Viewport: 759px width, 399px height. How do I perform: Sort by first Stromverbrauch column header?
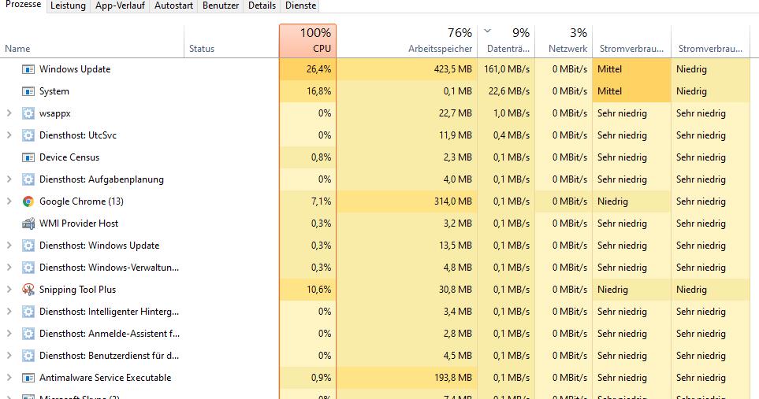pos(631,41)
